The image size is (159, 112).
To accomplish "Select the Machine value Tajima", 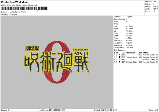I will point(129,17).
